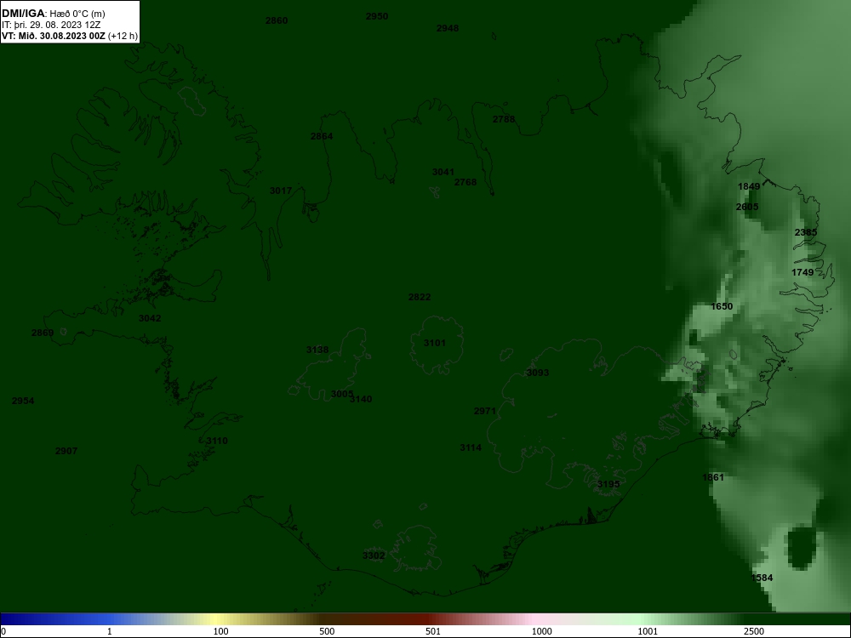Click the 2768 value on the map
The width and height of the screenshot is (851, 638).
coord(465,182)
